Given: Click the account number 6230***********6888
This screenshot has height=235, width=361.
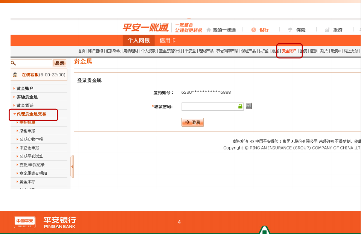Looking at the screenshot, I should (206, 92).
